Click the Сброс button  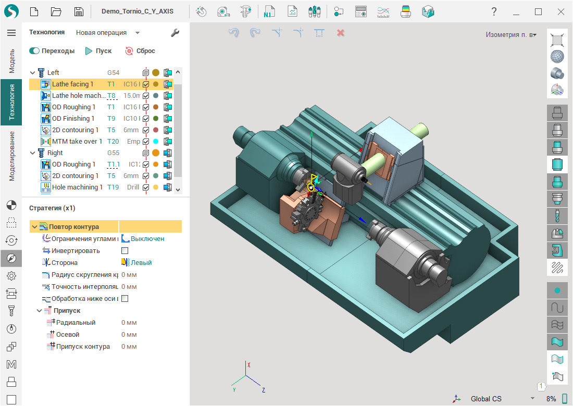point(140,51)
